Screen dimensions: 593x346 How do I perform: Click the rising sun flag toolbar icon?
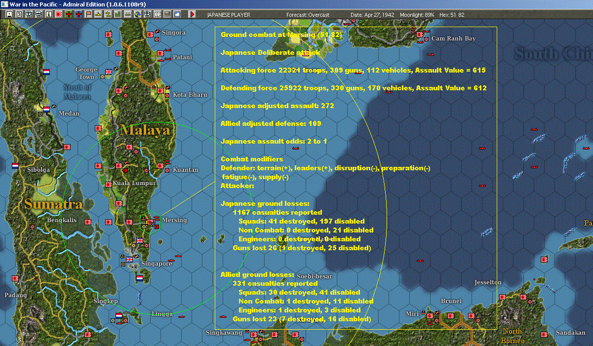58,14
